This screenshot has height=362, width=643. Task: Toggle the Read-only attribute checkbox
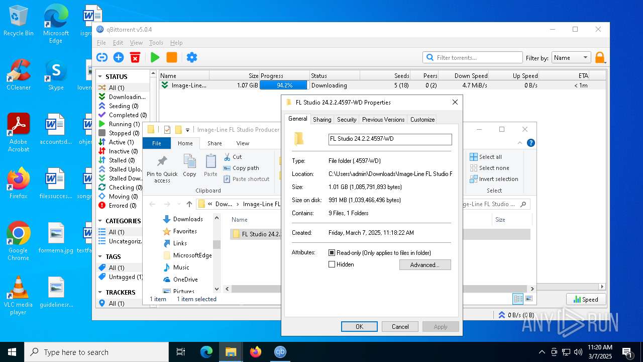[332, 253]
